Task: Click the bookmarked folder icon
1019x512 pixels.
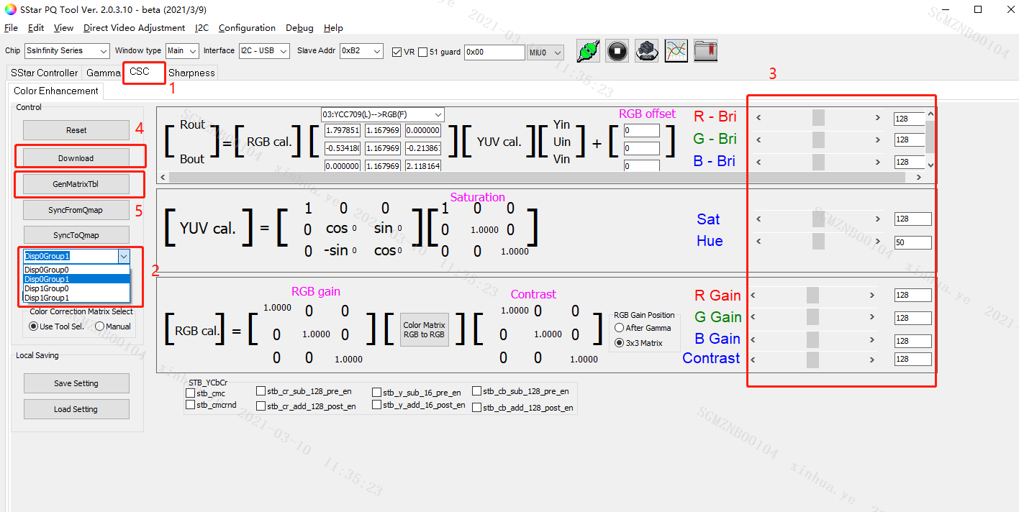Action: pyautogui.click(x=705, y=50)
